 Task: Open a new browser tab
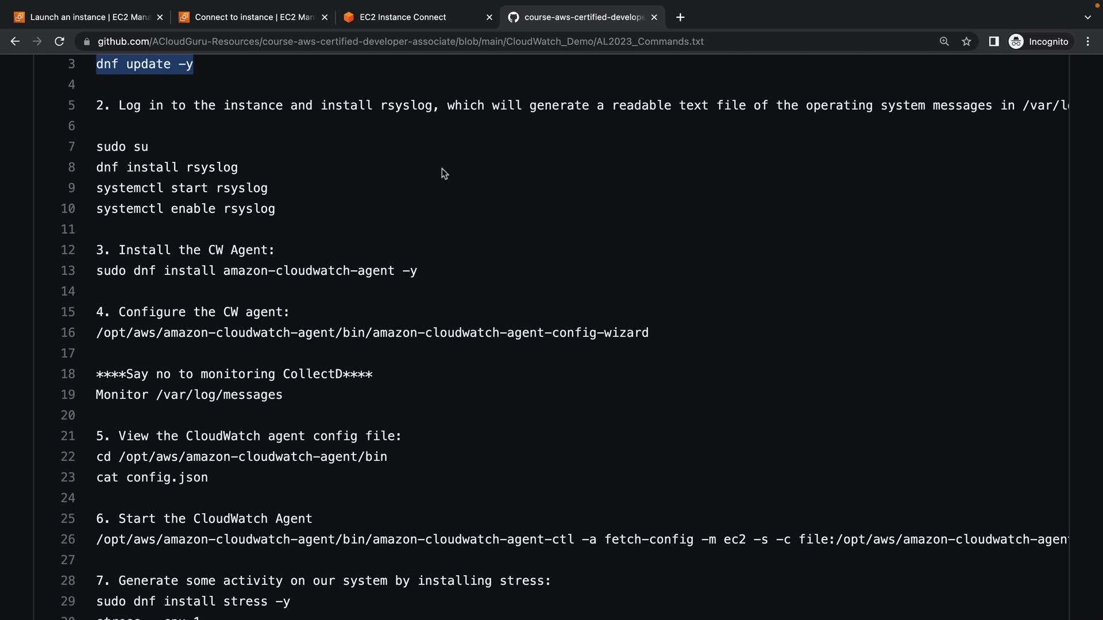point(680,17)
